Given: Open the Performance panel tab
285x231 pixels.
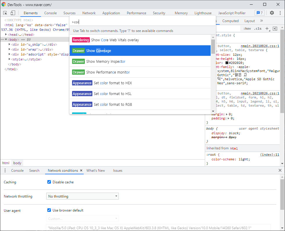Looking at the screenshot, I should [137, 13].
